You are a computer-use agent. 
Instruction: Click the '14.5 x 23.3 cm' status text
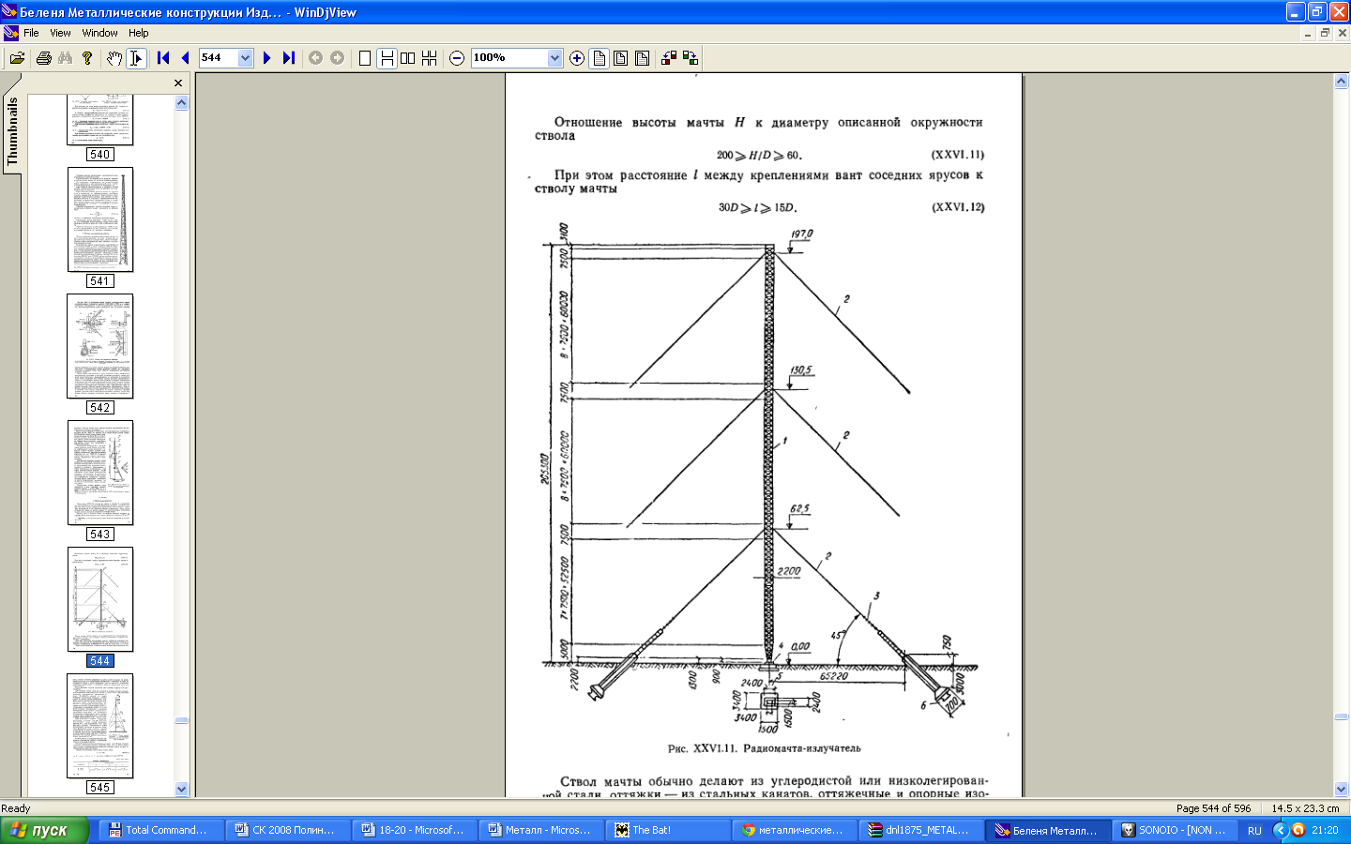coord(1305,808)
